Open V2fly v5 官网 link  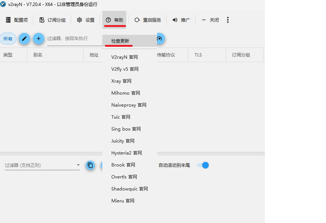click(130, 69)
